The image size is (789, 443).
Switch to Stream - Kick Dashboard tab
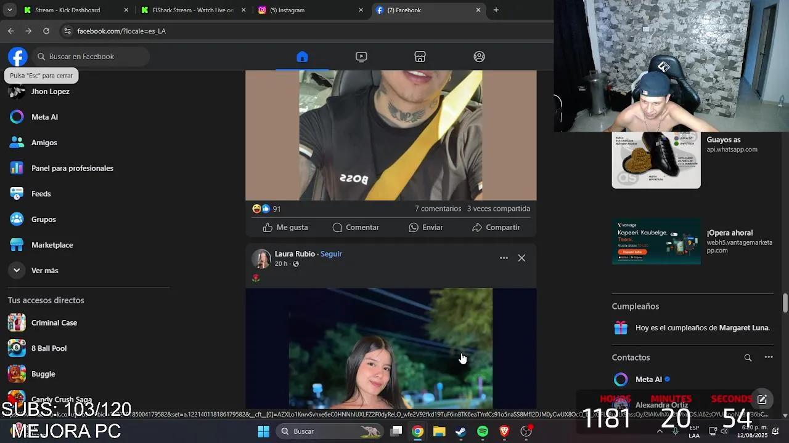(x=76, y=10)
